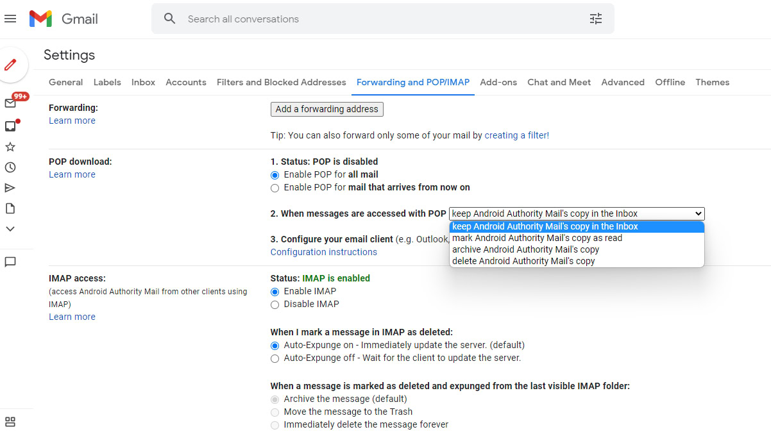771x434 pixels.
Task: Select 'mark Android Authority Mail's copy as read'
Action: (x=537, y=238)
